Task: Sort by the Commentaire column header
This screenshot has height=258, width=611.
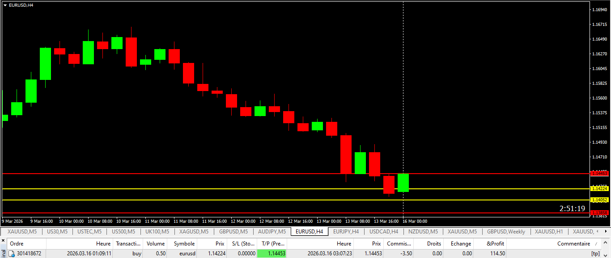Action: [573, 244]
